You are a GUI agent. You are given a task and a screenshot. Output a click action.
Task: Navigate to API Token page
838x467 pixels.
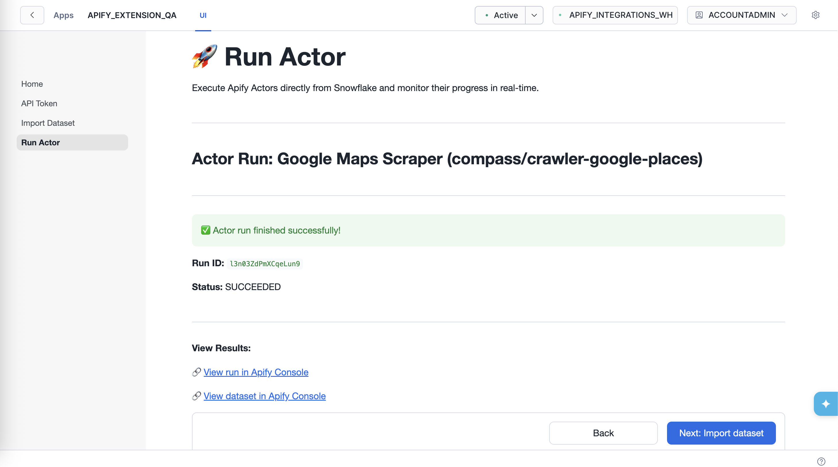(x=39, y=103)
